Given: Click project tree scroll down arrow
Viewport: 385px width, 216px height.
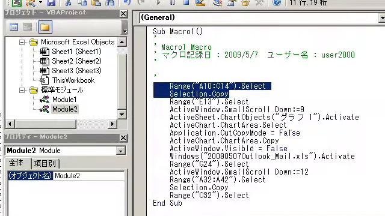Looking at the screenshot, I should pos(122,115).
